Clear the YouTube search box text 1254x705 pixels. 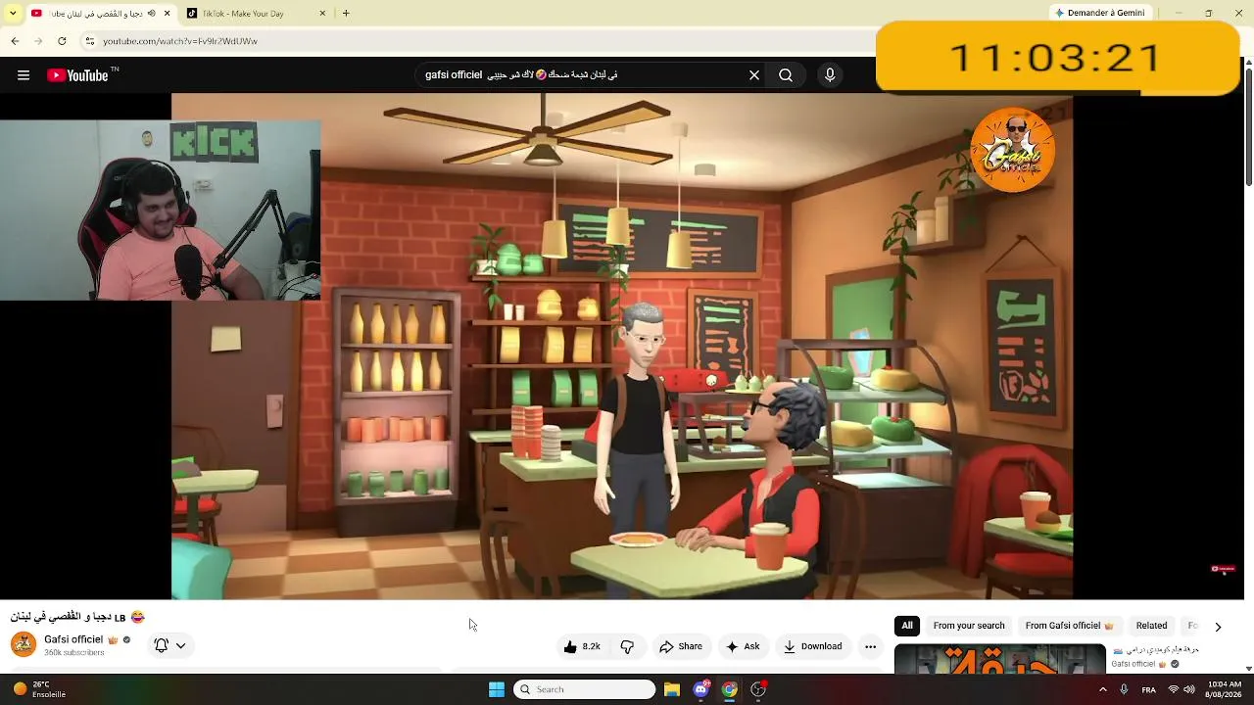point(754,75)
